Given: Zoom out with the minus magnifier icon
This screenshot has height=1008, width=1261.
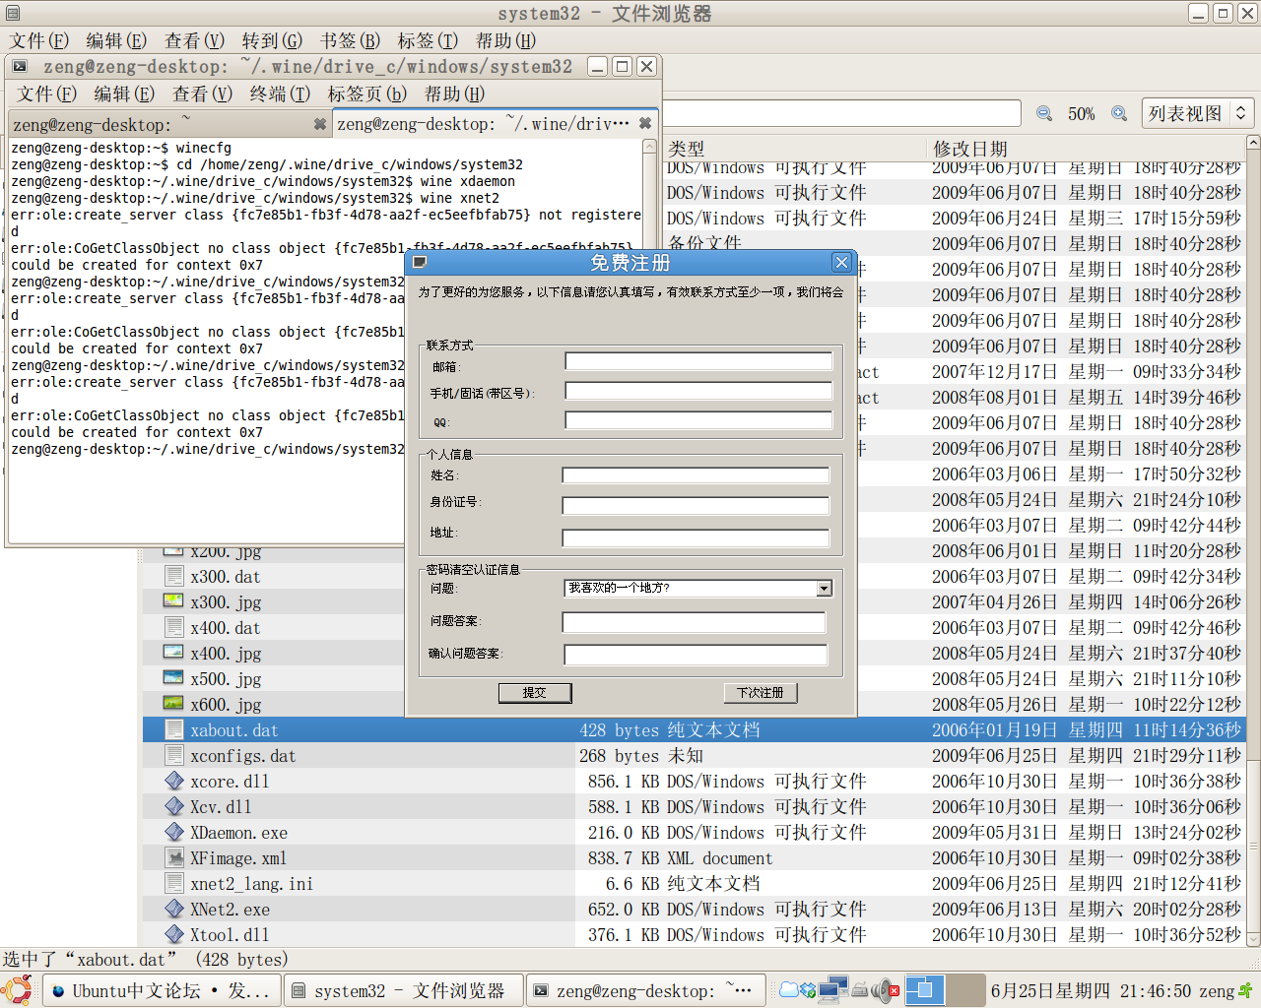Looking at the screenshot, I should 1044,114.
